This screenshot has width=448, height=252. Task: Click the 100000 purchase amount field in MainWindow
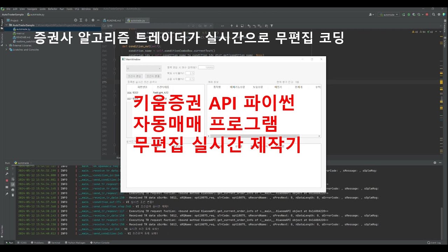tap(206, 67)
